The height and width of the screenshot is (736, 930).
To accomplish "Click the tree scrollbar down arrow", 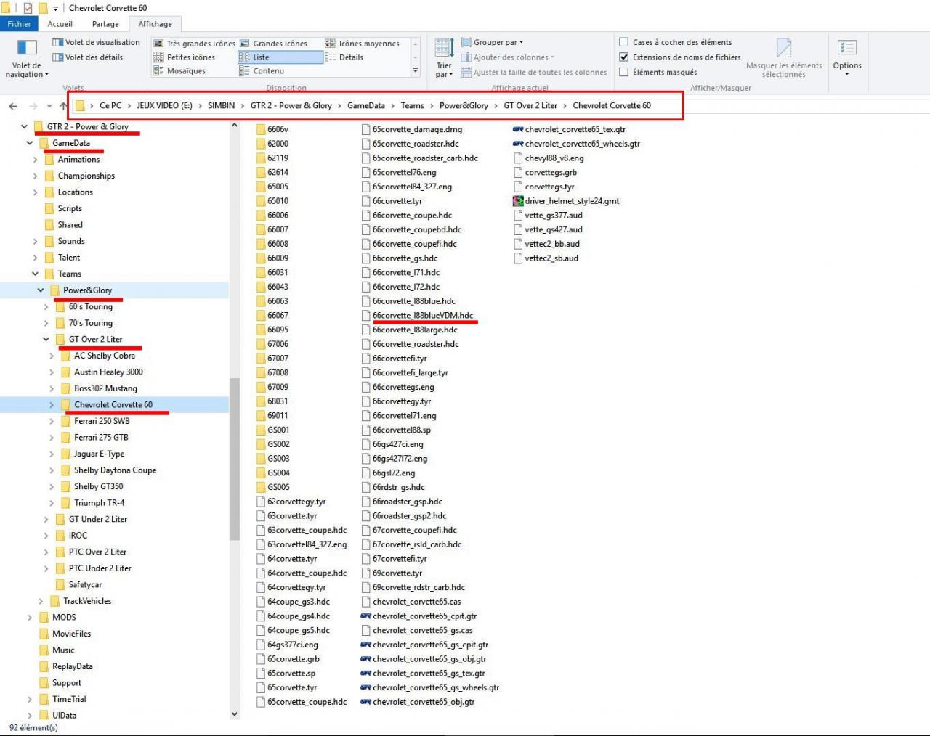I will click(x=234, y=714).
